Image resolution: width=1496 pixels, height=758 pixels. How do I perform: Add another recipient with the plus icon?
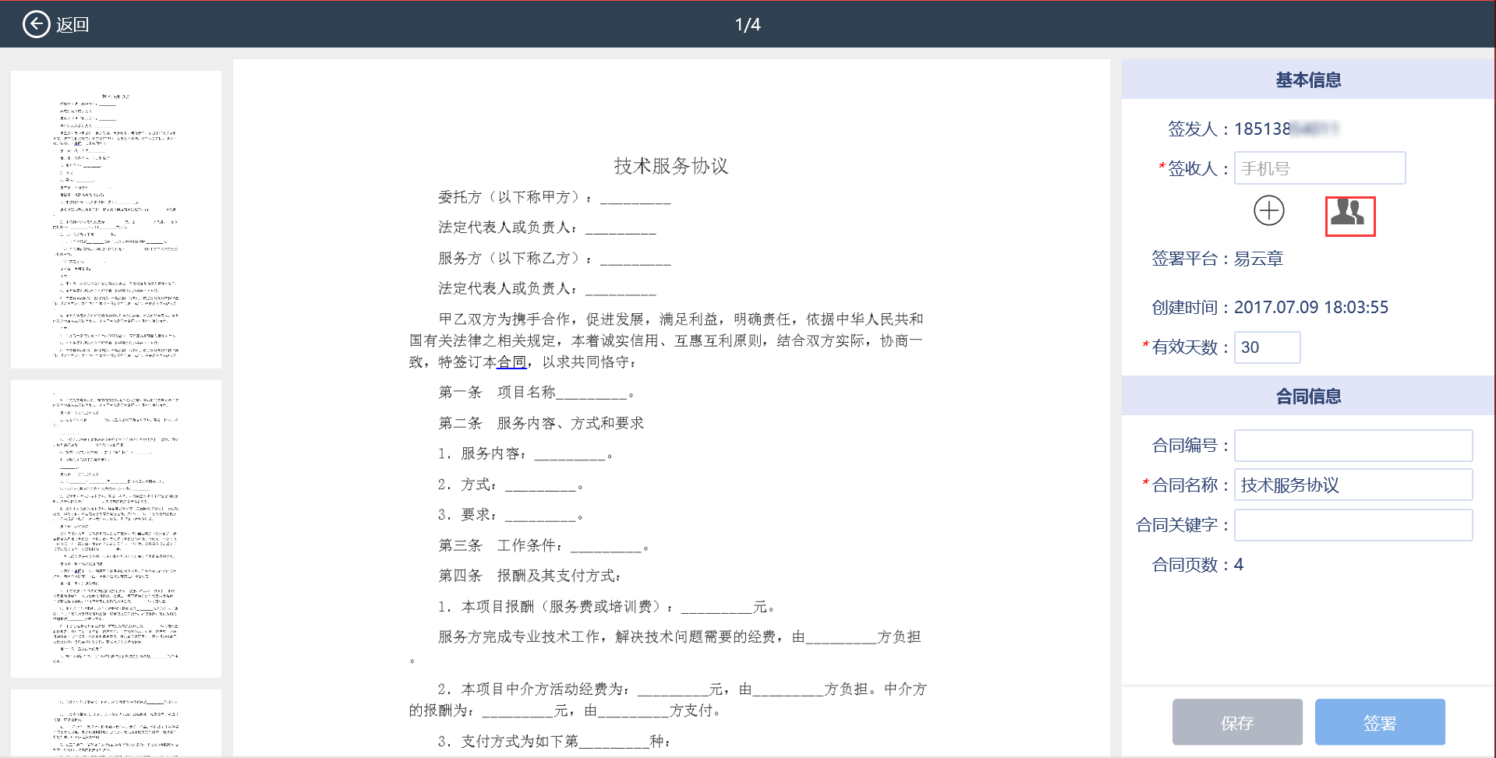coord(1268,210)
